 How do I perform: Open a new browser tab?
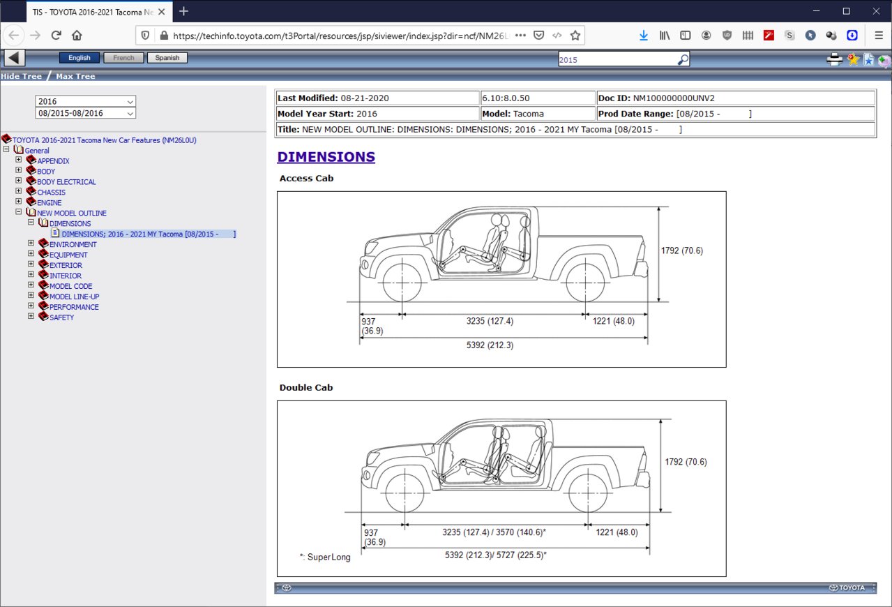pyautogui.click(x=183, y=11)
